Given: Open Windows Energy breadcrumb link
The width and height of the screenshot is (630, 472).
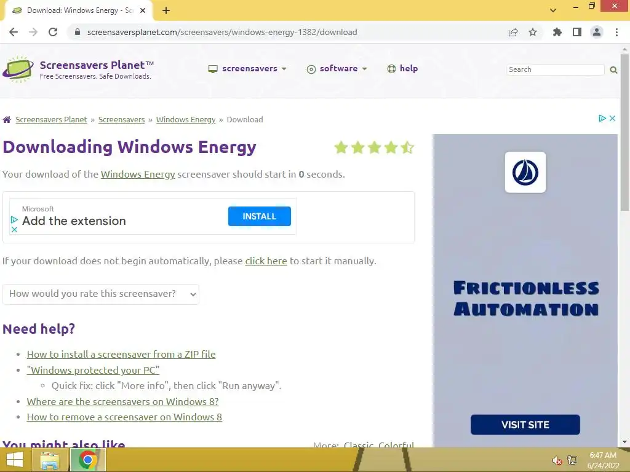Looking at the screenshot, I should [x=186, y=120].
